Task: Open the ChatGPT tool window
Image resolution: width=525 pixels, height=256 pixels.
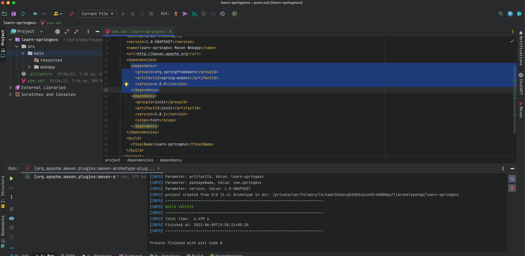Action: click(x=521, y=84)
